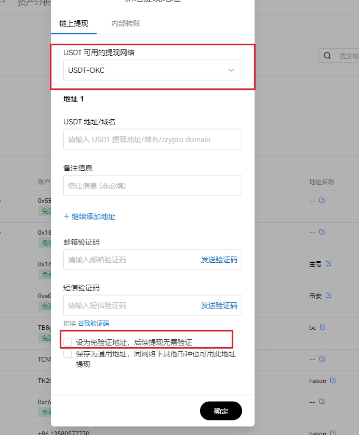
Task: Click edit icon of topmost "--" address name
Action: pos(322,200)
